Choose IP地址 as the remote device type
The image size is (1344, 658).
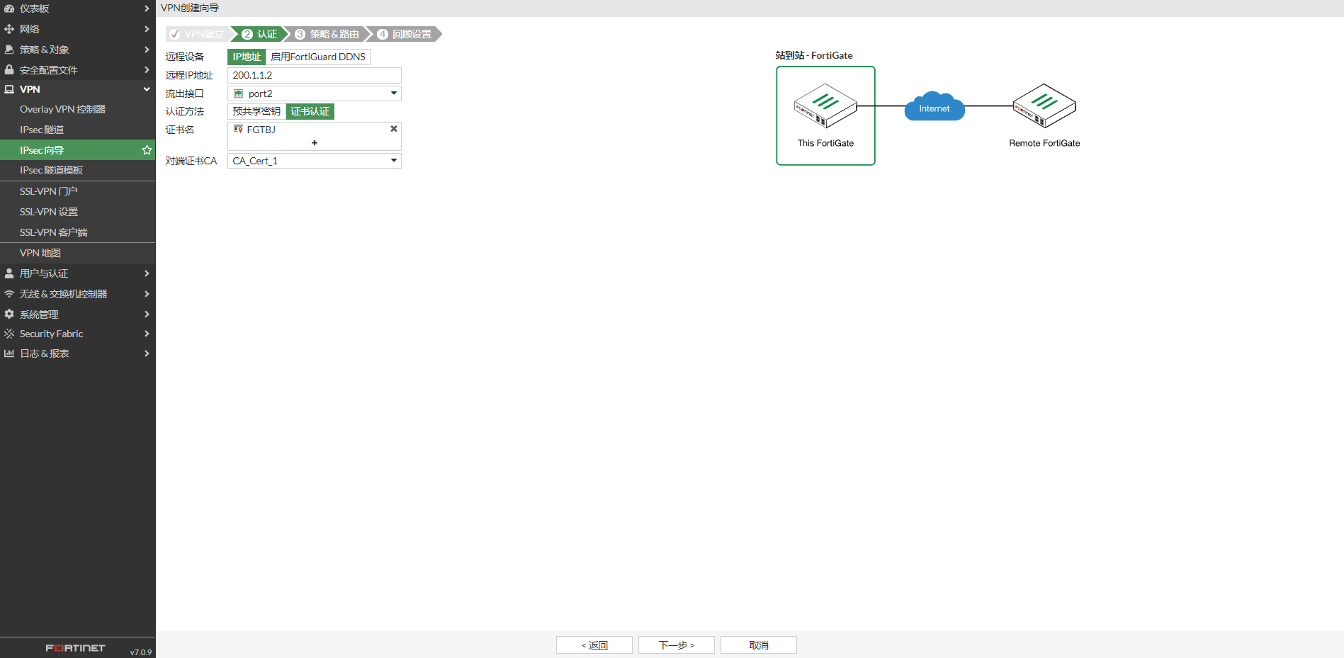[x=247, y=57]
